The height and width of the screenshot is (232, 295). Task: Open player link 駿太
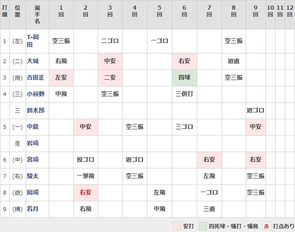tap(33, 176)
